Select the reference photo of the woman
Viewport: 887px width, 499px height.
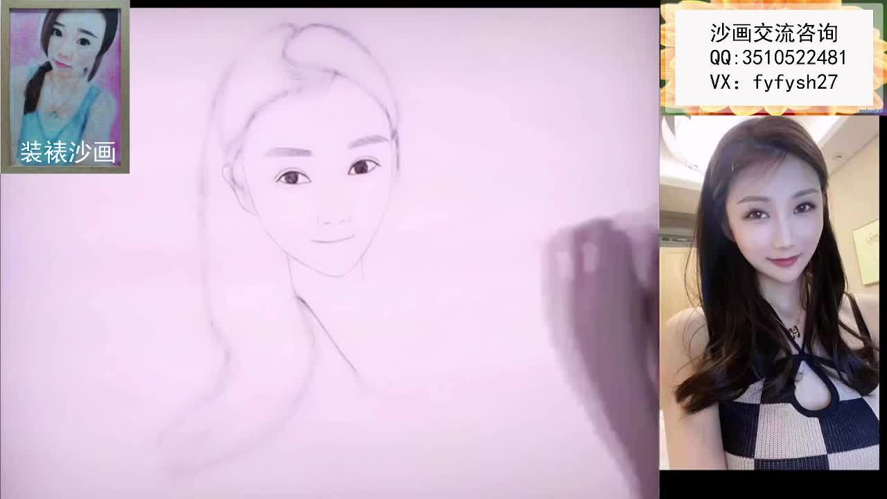tap(769, 292)
